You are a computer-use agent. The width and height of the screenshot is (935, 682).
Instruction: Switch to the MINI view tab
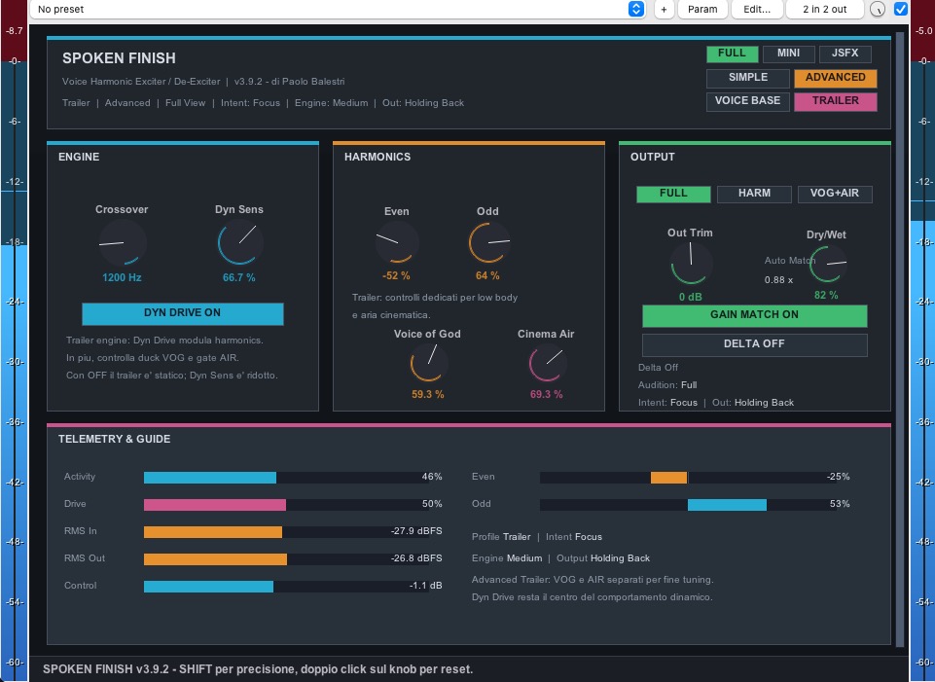(788, 54)
